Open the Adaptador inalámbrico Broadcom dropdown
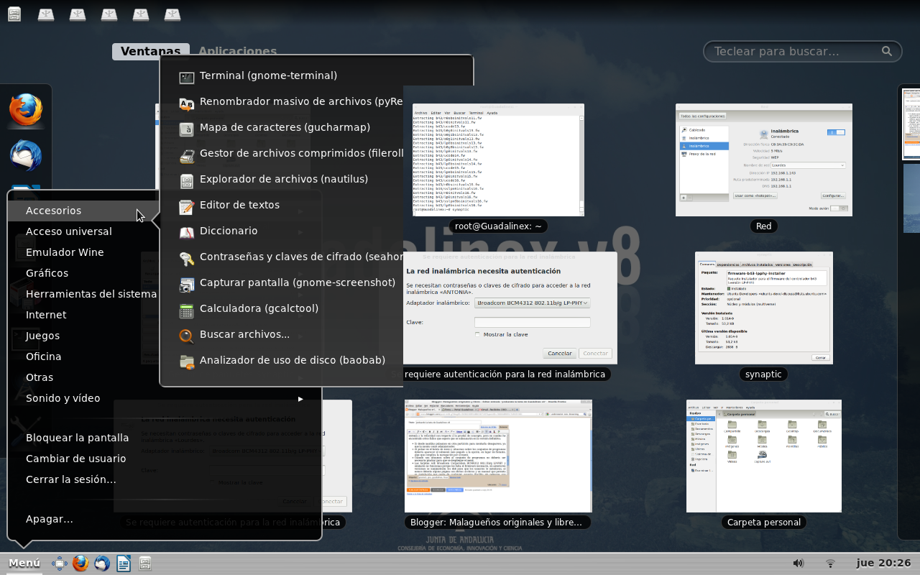 [x=532, y=303]
